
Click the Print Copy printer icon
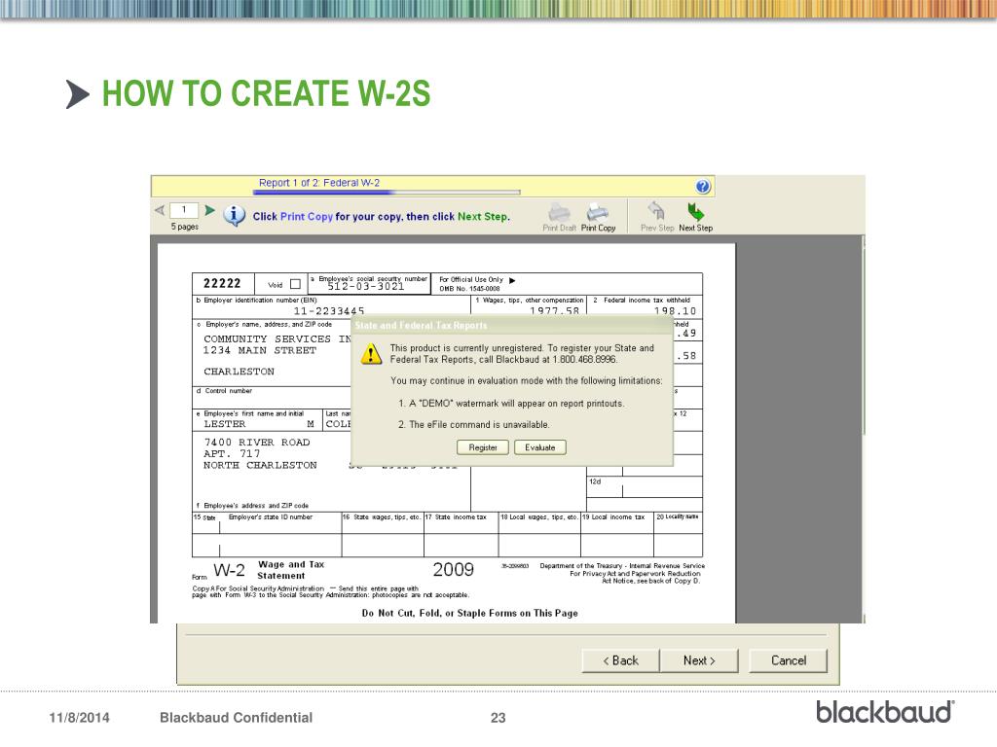pos(598,212)
